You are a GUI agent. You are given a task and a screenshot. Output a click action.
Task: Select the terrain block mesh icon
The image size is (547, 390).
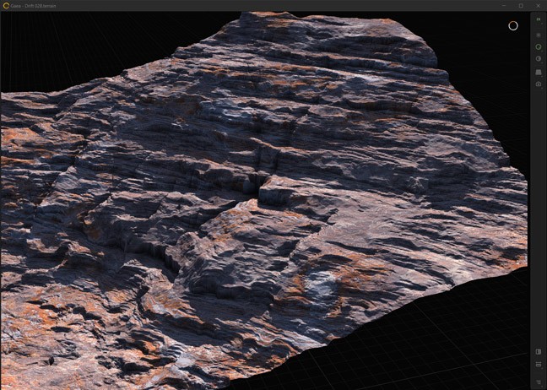pos(539,72)
